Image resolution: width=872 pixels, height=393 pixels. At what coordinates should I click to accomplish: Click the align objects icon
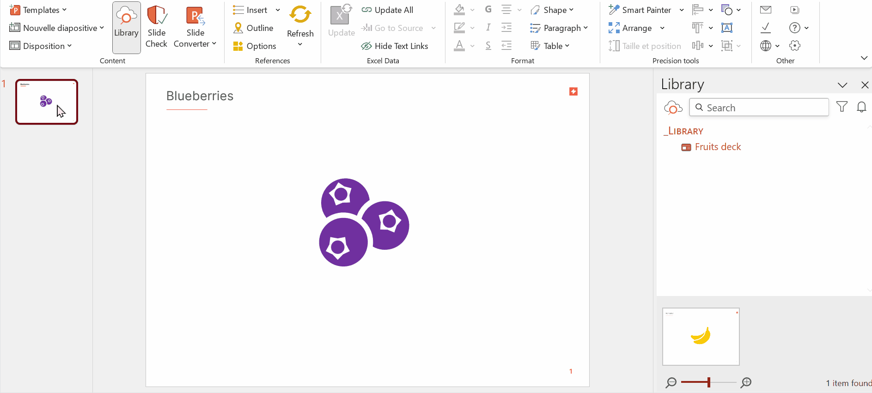[698, 9]
